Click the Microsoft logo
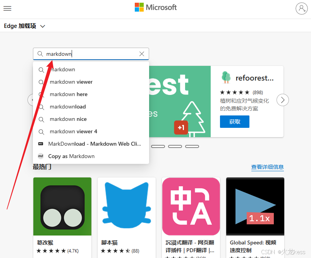The width and height of the screenshot is (311, 258). [x=156, y=7]
